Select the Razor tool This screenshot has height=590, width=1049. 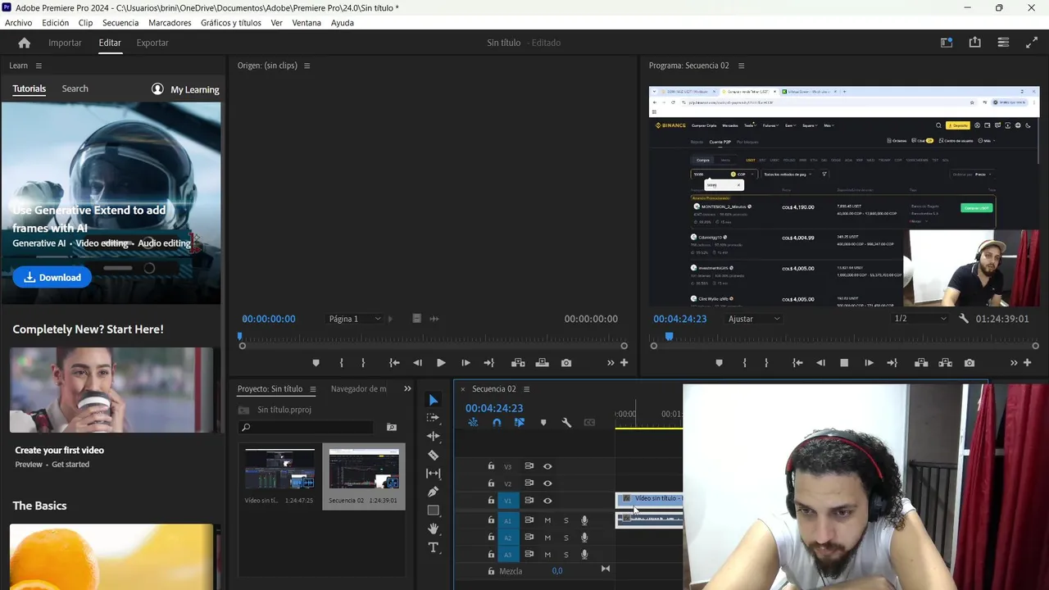[x=434, y=455]
